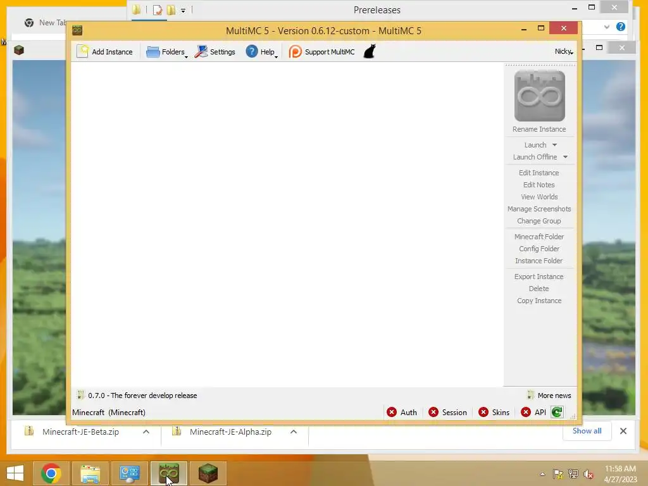Open Minecraft Folder
648x486 pixels.
[x=539, y=237]
